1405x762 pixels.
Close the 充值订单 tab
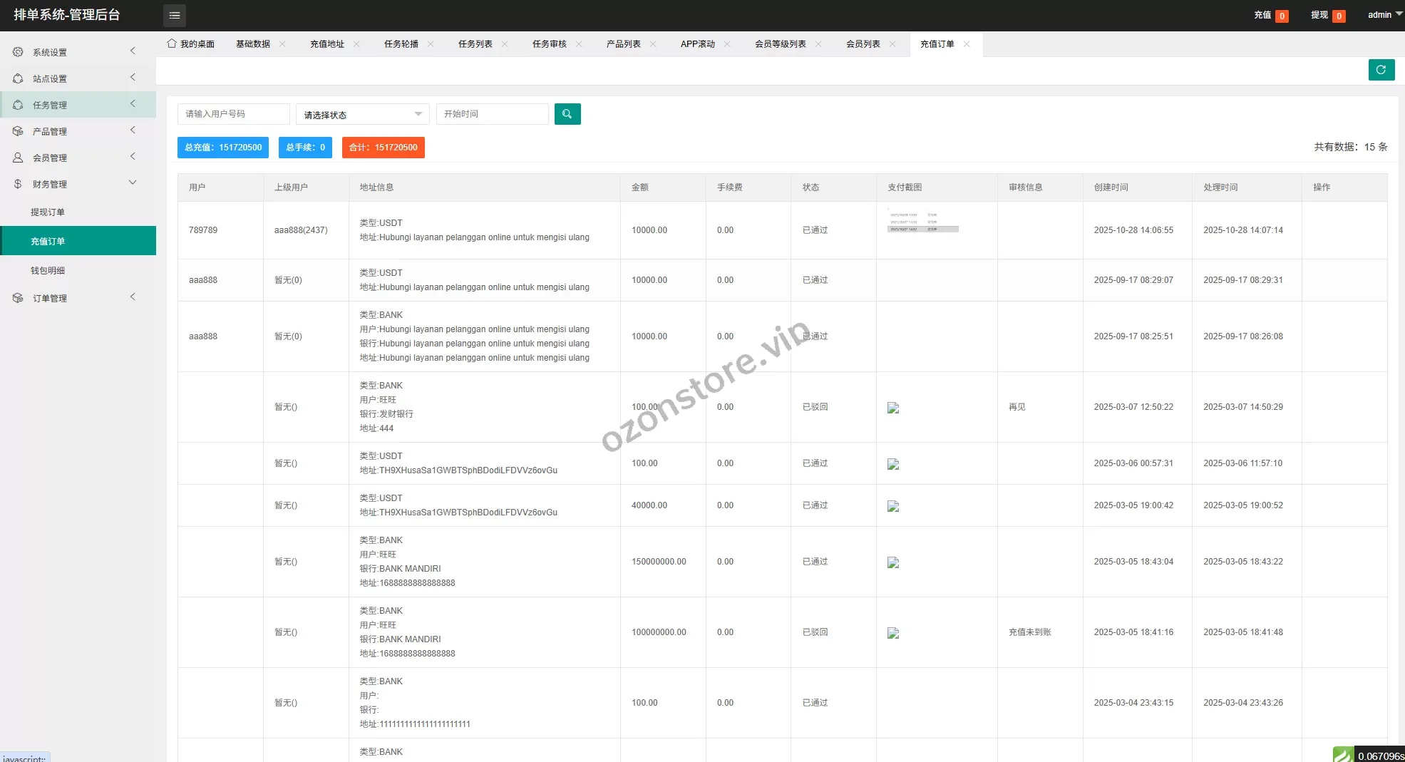point(967,44)
